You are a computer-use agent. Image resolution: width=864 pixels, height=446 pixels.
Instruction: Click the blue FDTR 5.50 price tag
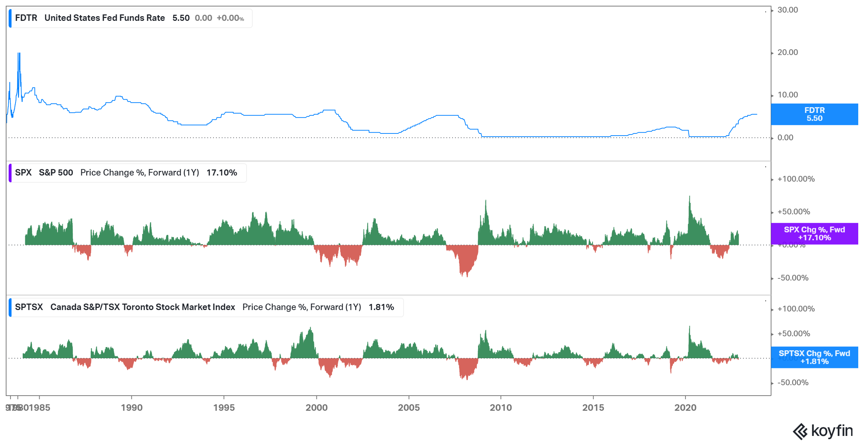pos(814,114)
